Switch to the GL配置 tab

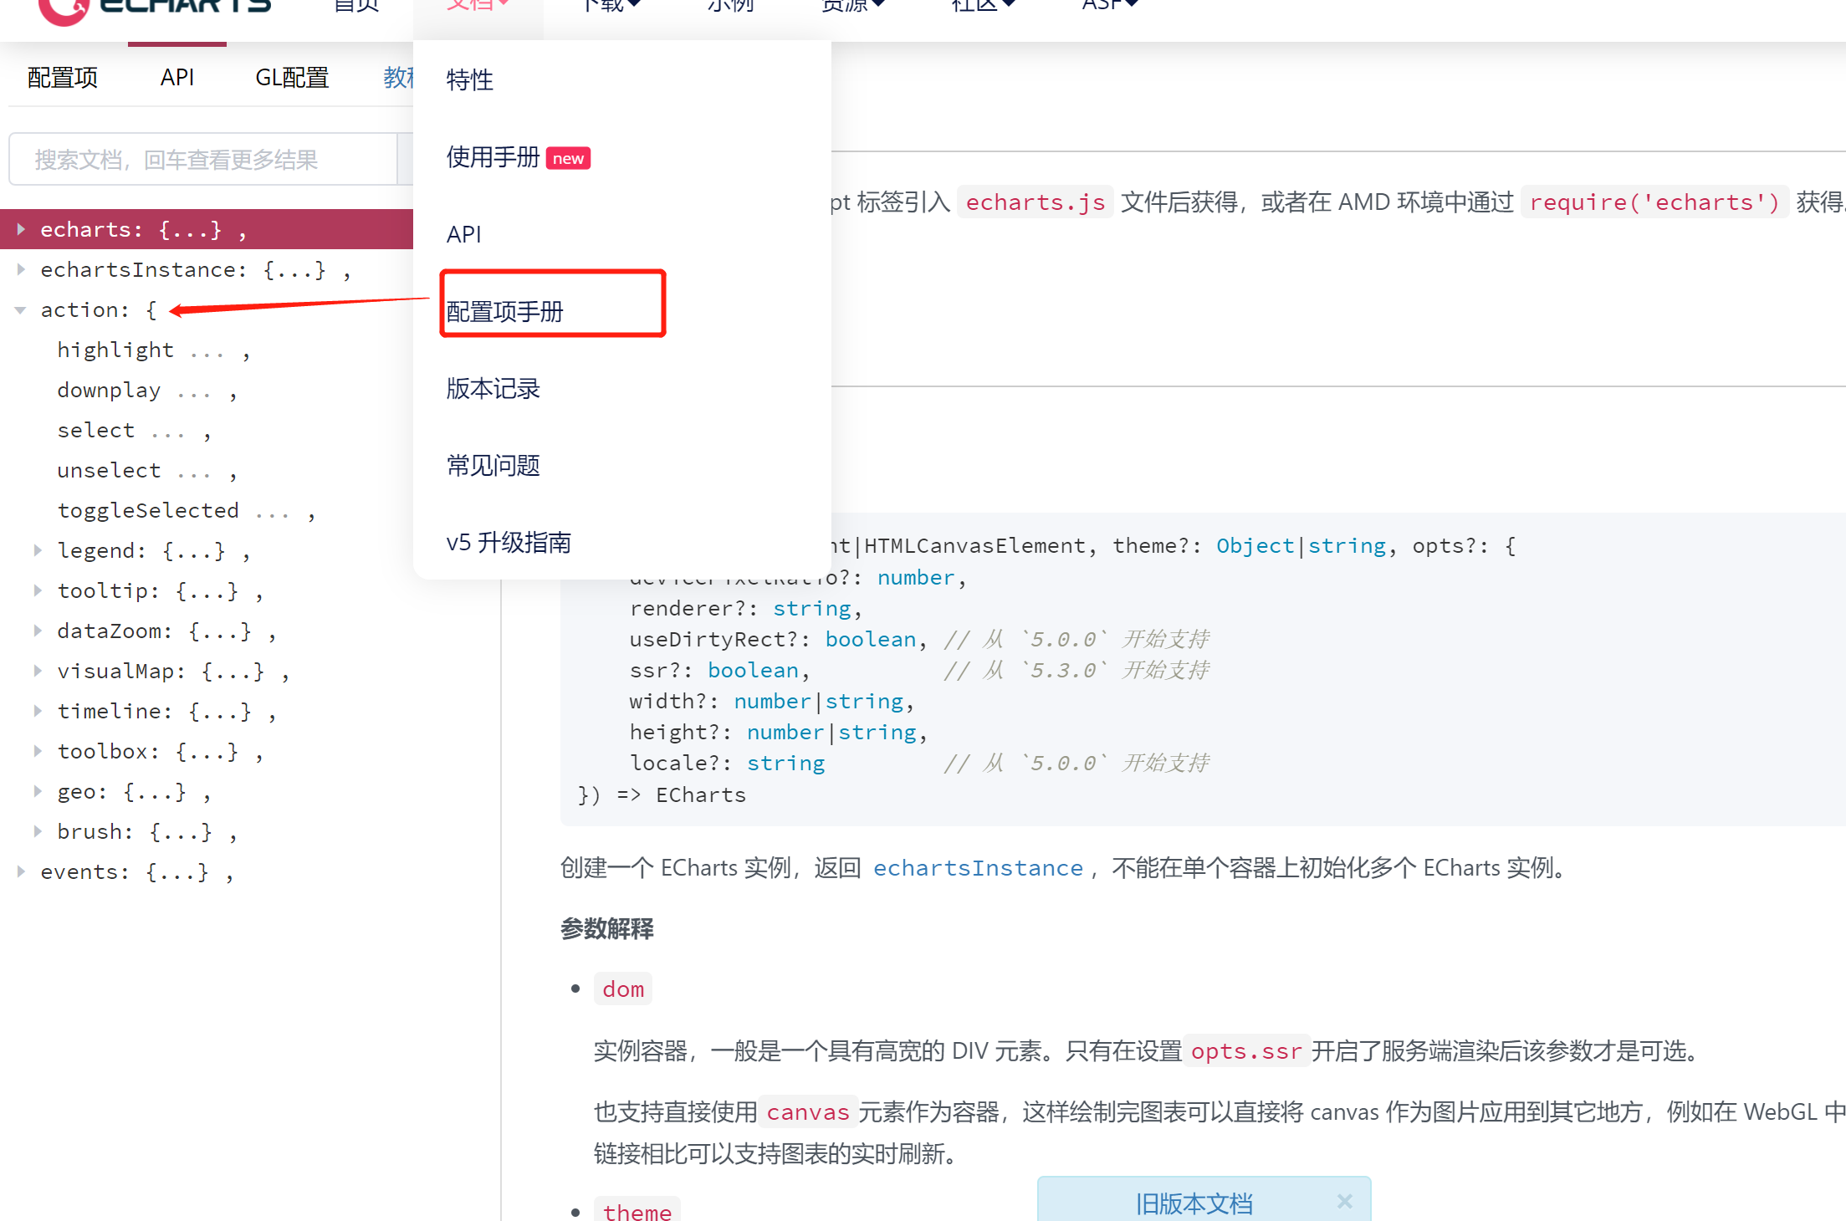(x=291, y=77)
